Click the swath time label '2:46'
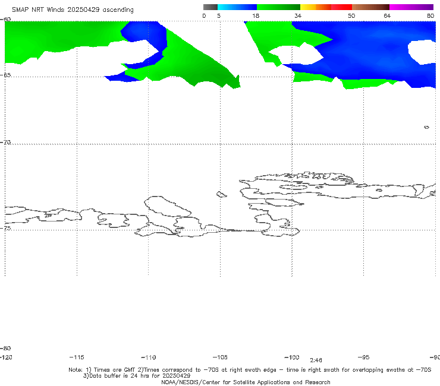This screenshot has width=440, height=386. tap(316, 360)
